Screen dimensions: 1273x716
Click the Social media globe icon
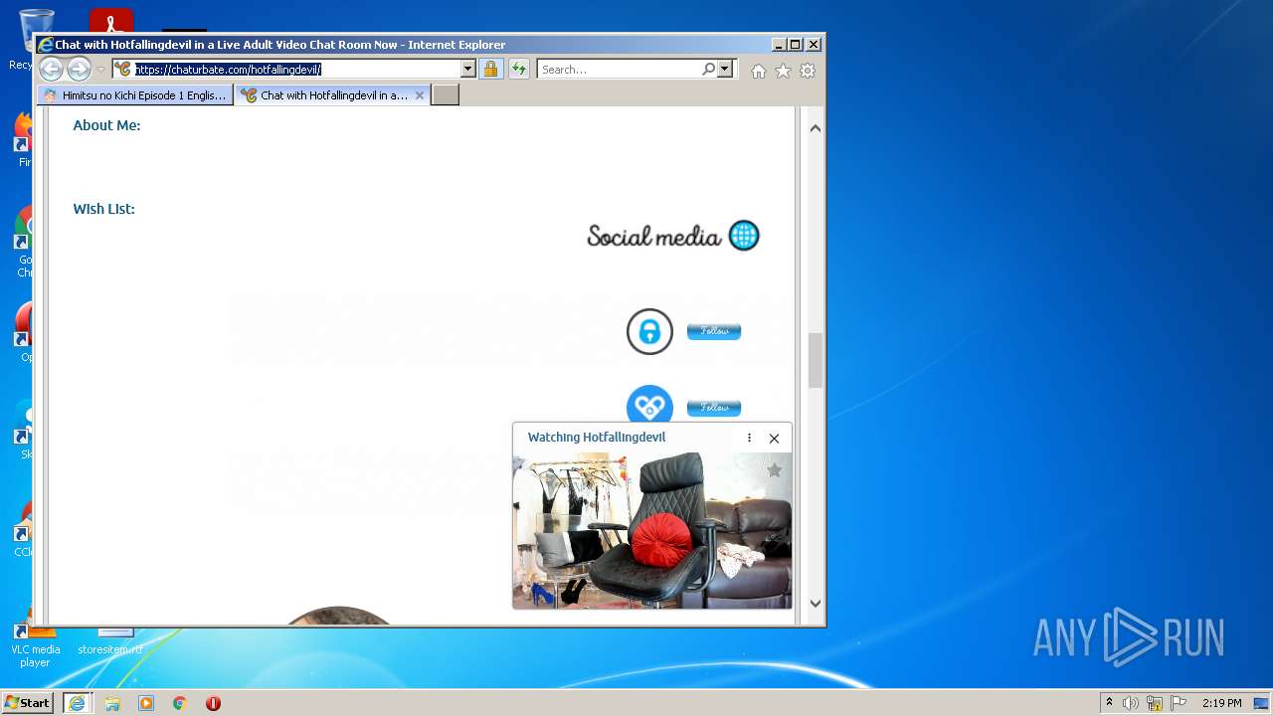pos(744,236)
